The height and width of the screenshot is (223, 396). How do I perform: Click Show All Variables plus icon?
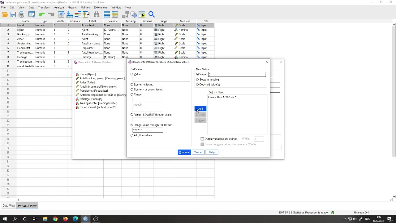142,15
